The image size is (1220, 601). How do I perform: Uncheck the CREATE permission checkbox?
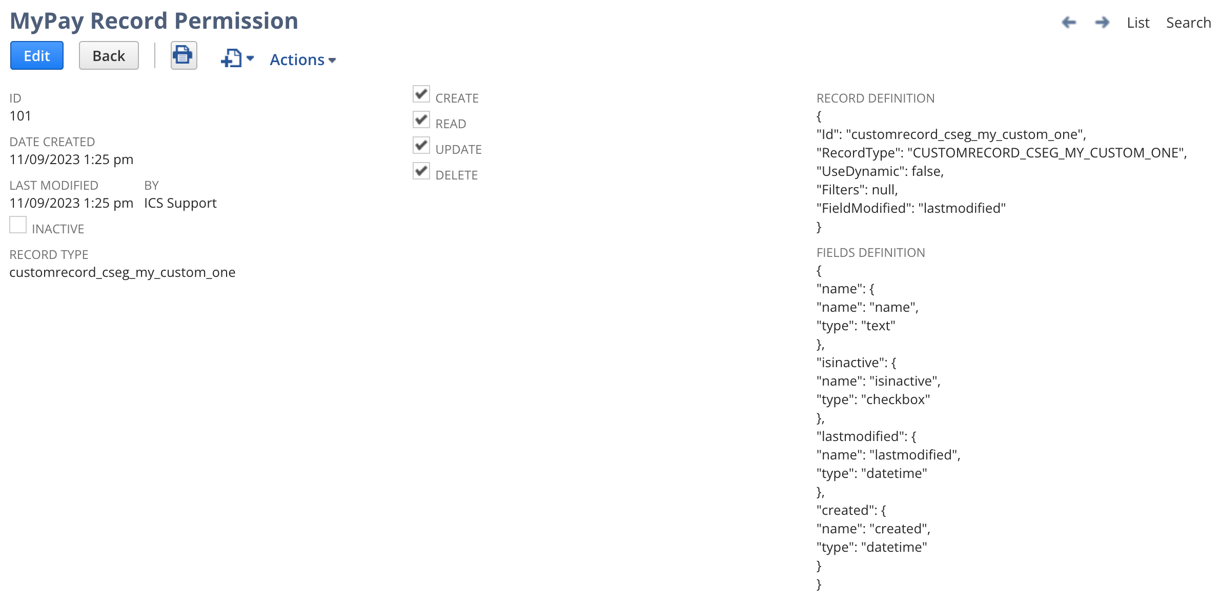pyautogui.click(x=420, y=94)
